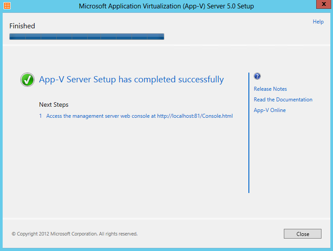
Task: Close the setup window with the X button
Action: (x=323, y=4)
